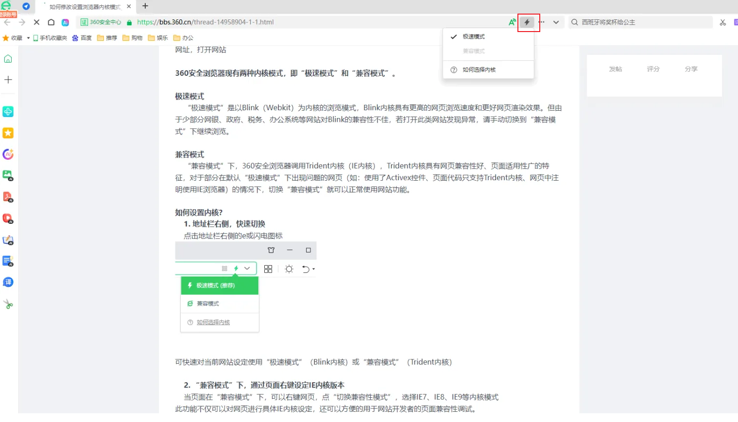This screenshot has width=738, height=422.
Task: Click the 兼容模式 heading text
Action: pos(189,154)
